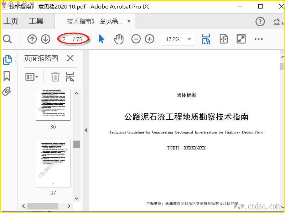The width and height of the screenshot is (285, 213).
Task: Click the document vertical scrollbar handle
Action: (x=282, y=66)
